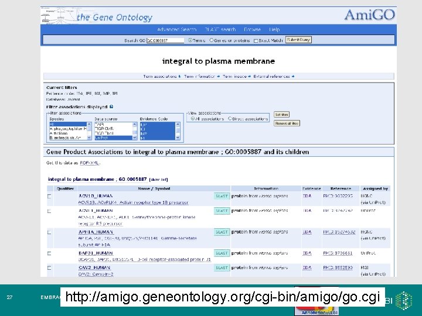Select 'All' in Species list
Image resolution: width=422 pixels, height=316 pixels.
pos(68,124)
